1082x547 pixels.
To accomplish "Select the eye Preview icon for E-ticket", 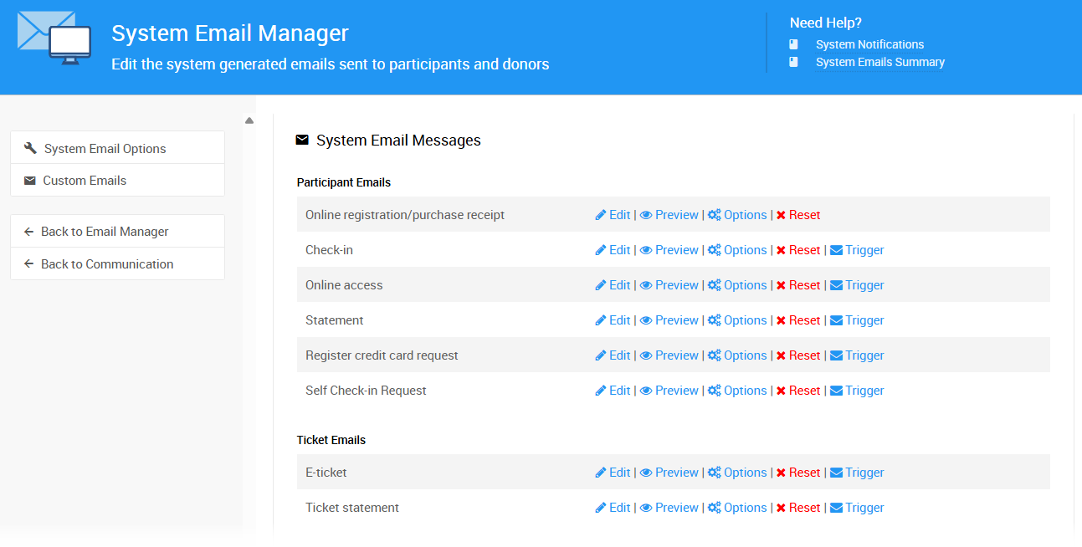I will coord(645,472).
